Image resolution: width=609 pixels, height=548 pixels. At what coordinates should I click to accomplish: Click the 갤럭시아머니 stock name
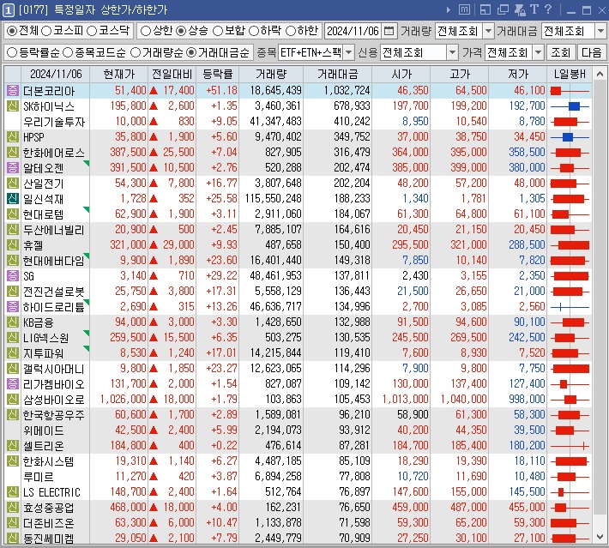(53, 369)
